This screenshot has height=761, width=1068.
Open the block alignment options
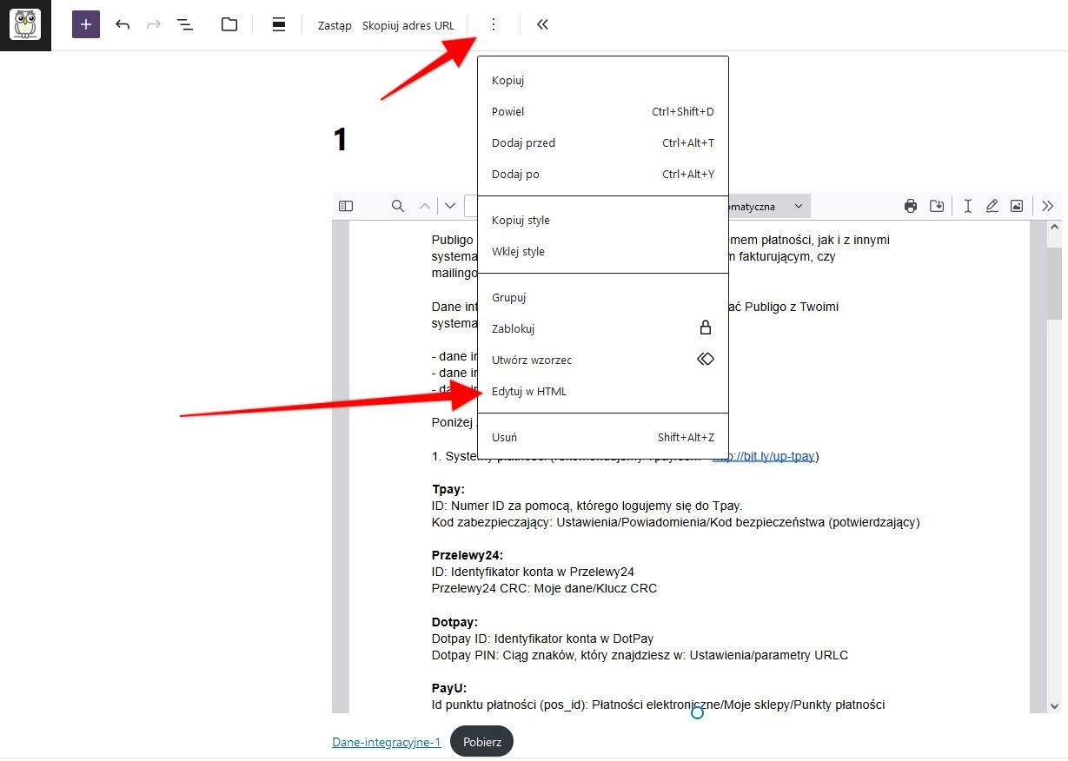tap(279, 24)
